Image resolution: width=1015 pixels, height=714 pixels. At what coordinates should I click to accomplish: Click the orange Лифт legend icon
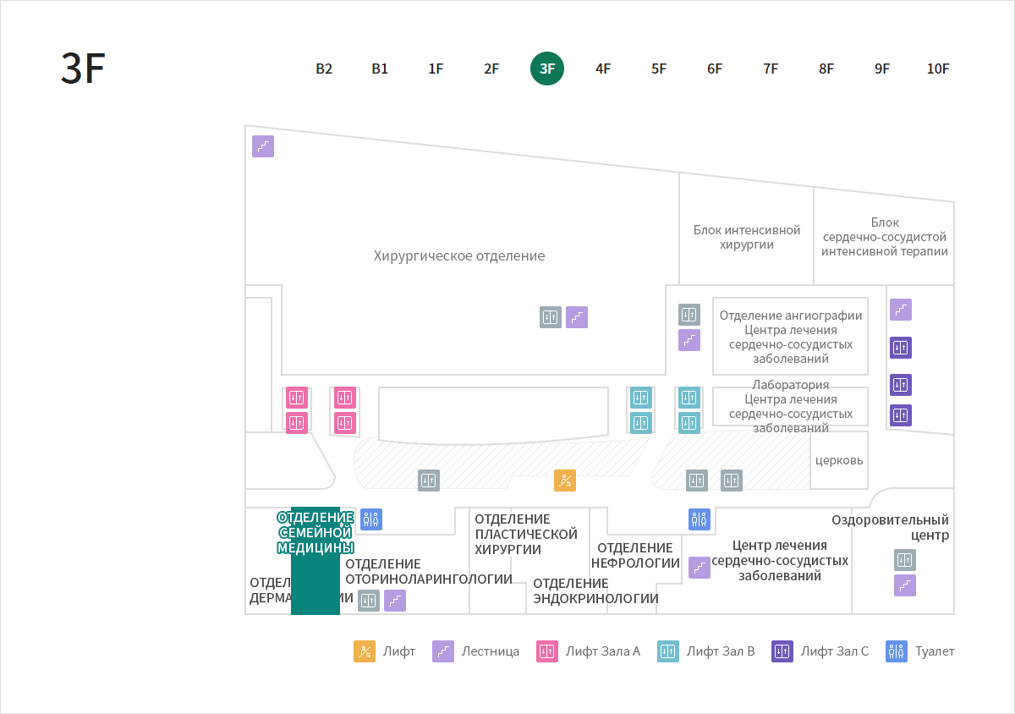365,651
